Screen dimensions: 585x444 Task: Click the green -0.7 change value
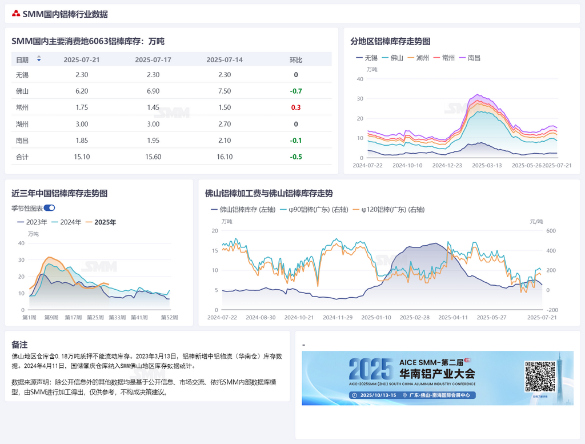pyautogui.click(x=296, y=91)
